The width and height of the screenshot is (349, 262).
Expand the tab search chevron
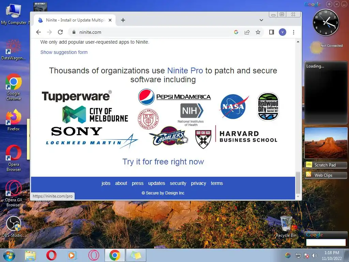point(261,20)
